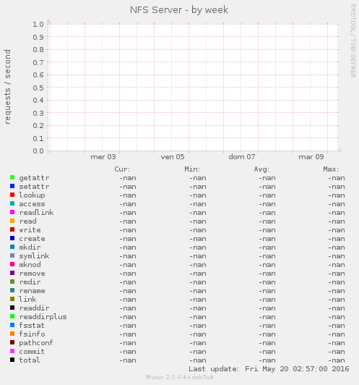
Task: Select the Min value for lookup
Action: 197,195
